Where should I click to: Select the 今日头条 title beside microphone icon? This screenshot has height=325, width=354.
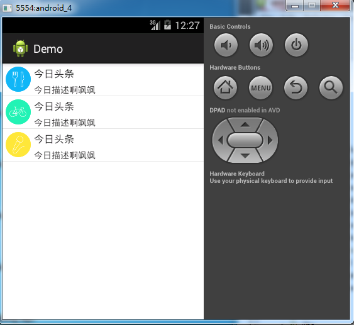(x=54, y=140)
